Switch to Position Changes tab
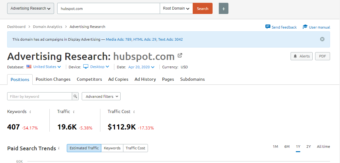340x163 pixels. (53, 79)
